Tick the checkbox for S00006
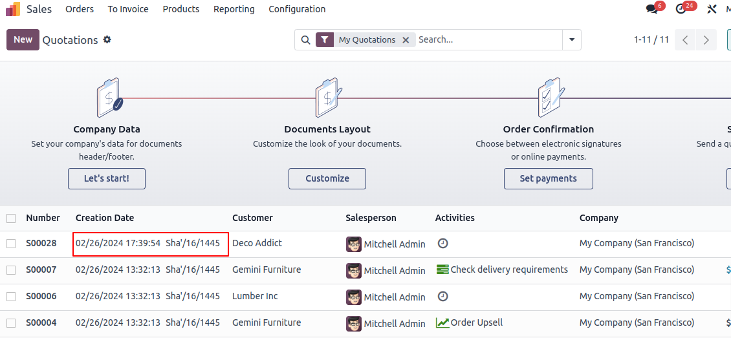The height and width of the screenshot is (338, 731). point(11,297)
